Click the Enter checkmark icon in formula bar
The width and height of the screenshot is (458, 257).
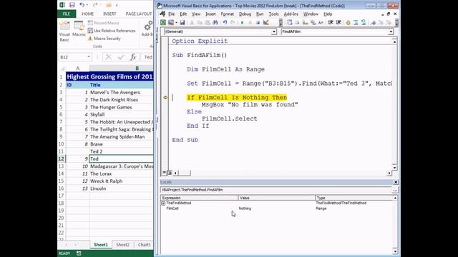point(121,57)
